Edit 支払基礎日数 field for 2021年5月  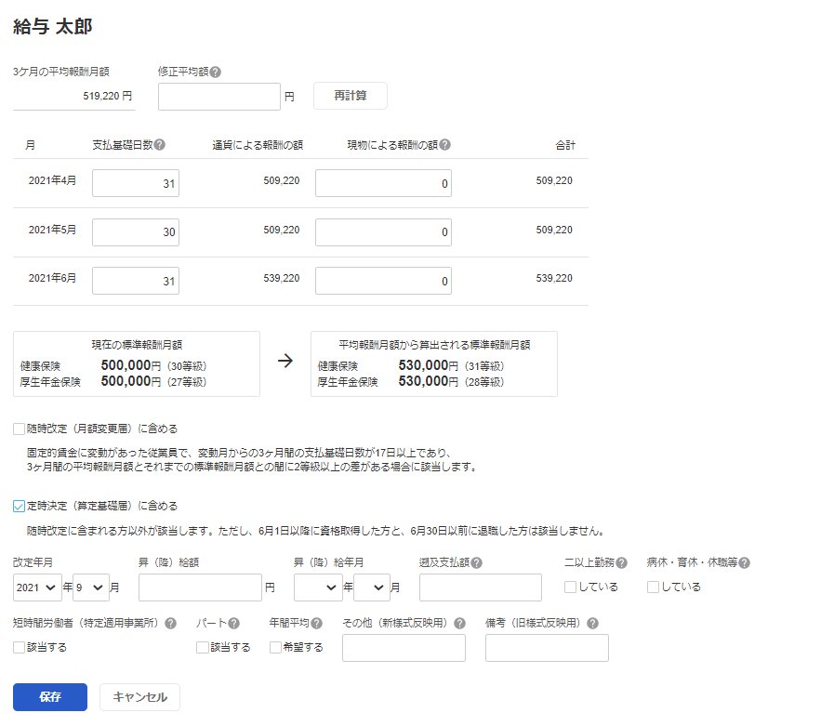tap(136, 232)
